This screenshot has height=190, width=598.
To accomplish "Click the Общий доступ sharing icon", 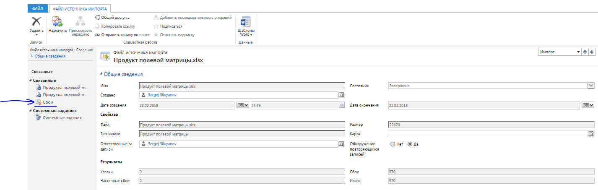I will 98,18.
